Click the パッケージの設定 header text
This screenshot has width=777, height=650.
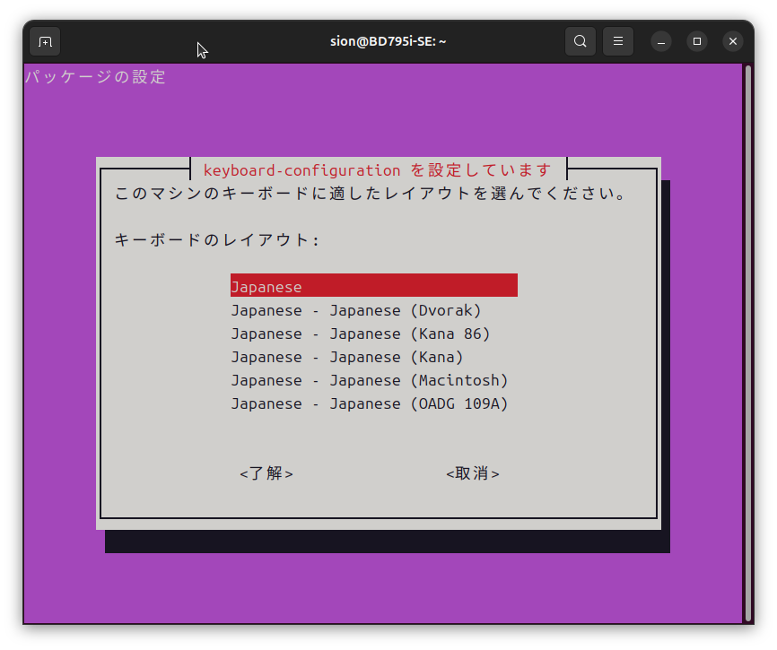pyautogui.click(x=95, y=77)
